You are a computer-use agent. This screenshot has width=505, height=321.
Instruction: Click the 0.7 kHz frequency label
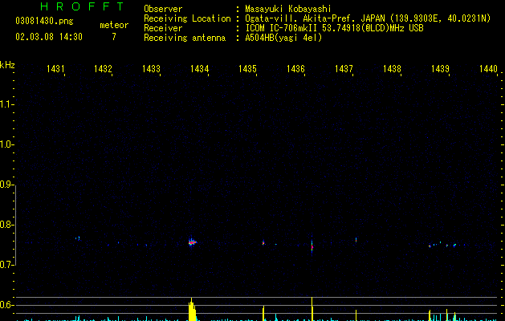6,265
